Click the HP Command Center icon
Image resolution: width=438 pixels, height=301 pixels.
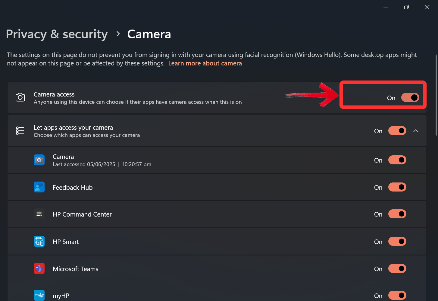[39, 214]
